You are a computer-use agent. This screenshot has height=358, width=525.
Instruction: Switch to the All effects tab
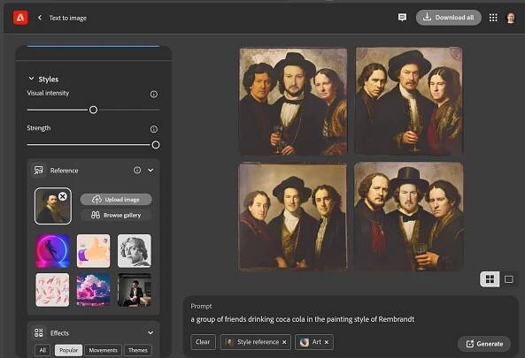tap(42, 350)
